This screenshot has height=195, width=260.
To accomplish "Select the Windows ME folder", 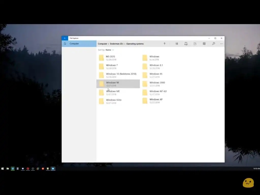I will click(118, 92).
